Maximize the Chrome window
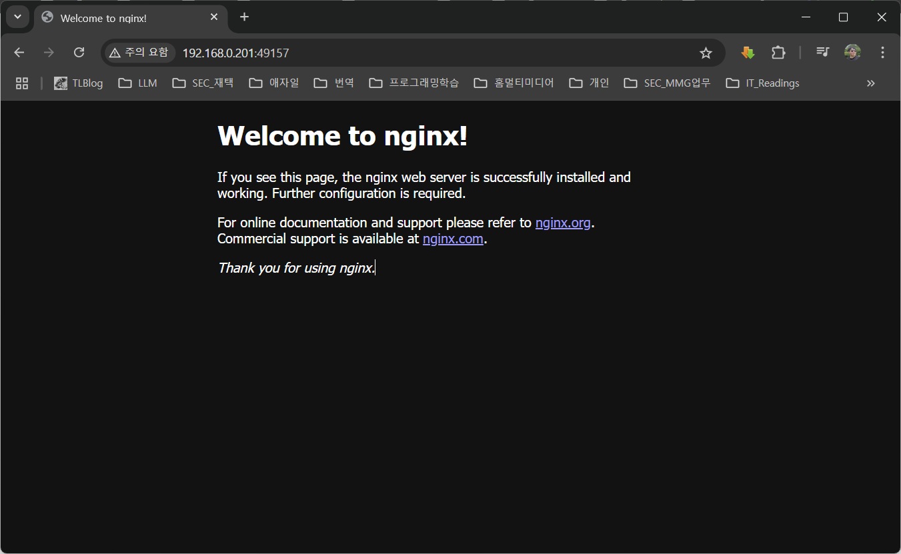Image resolution: width=901 pixels, height=554 pixels. click(x=844, y=17)
